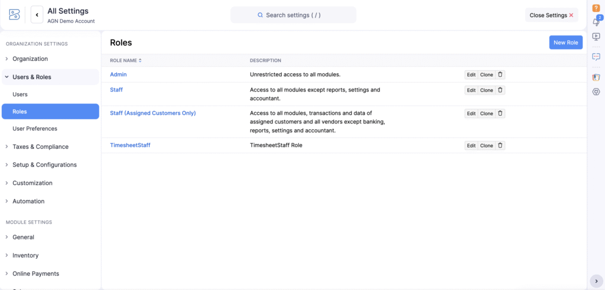Image resolution: width=605 pixels, height=290 pixels.
Task: Click 'TimesheetStaff Role' description text
Action: (276, 145)
